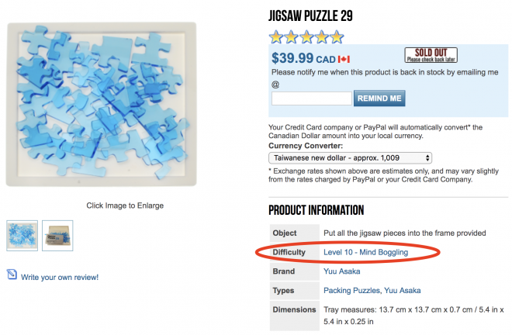Open the Level 10 - Mind Boggling link
Viewport: 512px width, 335px height.
pos(365,252)
